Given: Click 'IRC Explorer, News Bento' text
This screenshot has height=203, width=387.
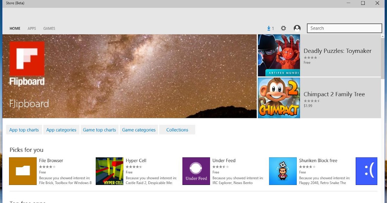Looking at the screenshot, I should pos(233,183).
